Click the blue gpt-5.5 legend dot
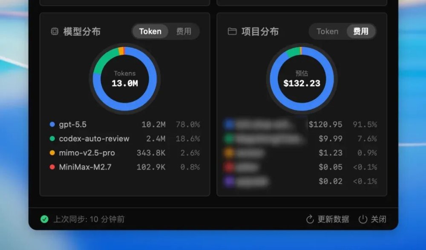 click(x=52, y=124)
